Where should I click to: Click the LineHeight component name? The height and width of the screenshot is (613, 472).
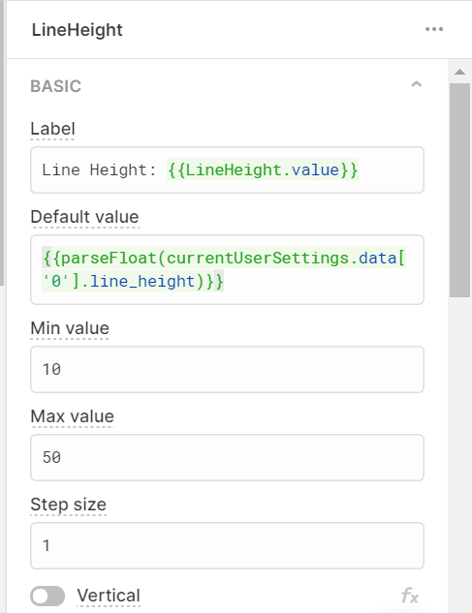[78, 30]
